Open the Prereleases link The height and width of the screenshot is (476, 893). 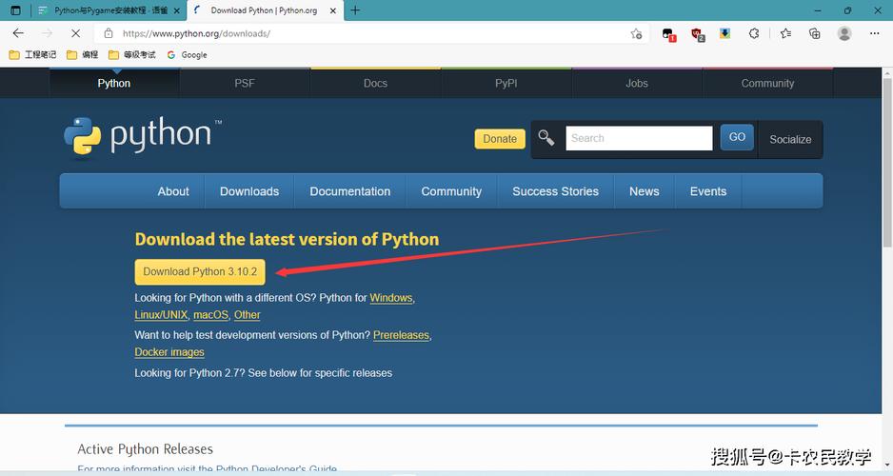click(x=401, y=335)
